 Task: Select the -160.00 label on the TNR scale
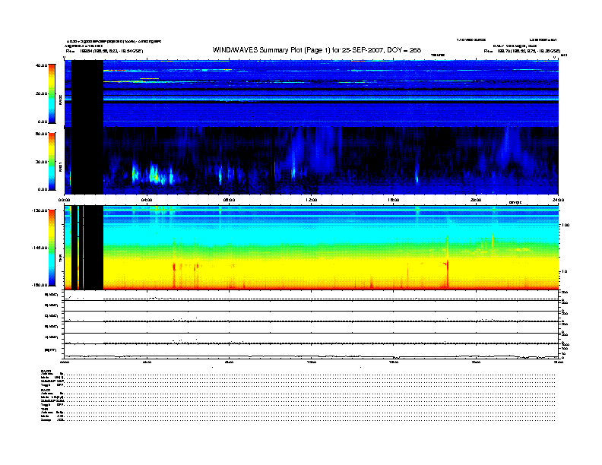[40, 285]
